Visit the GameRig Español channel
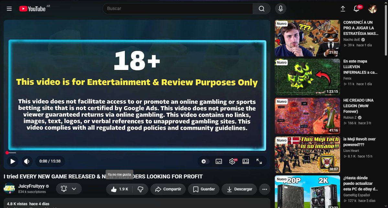 click(x=357, y=195)
